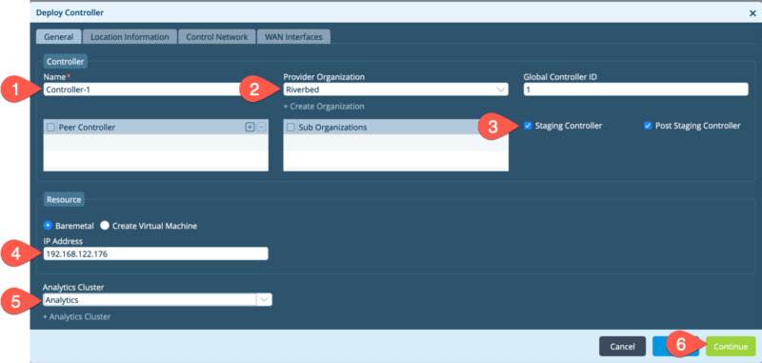Click the + Analytics Cluster link

pos(77,316)
